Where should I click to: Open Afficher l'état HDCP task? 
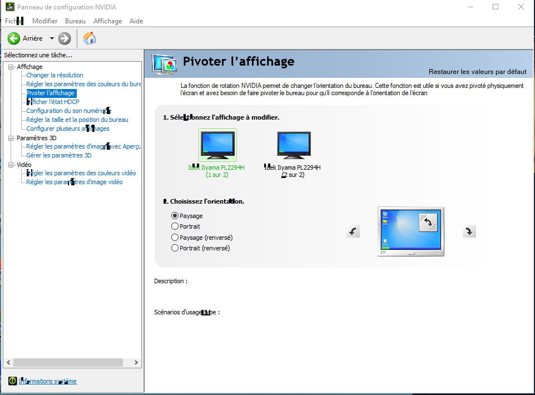coord(53,102)
